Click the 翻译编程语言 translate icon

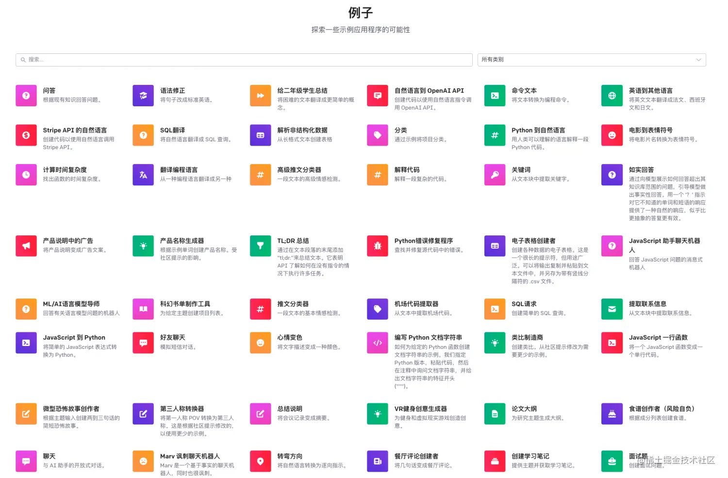tap(143, 175)
